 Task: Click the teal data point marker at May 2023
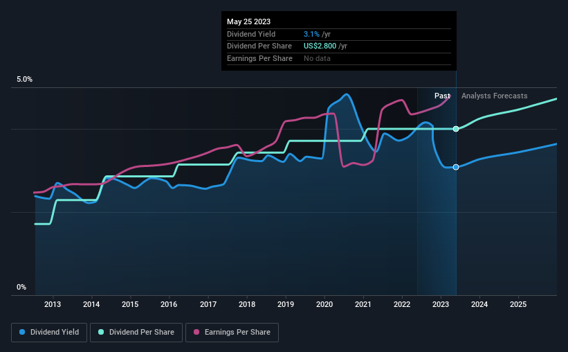point(456,129)
